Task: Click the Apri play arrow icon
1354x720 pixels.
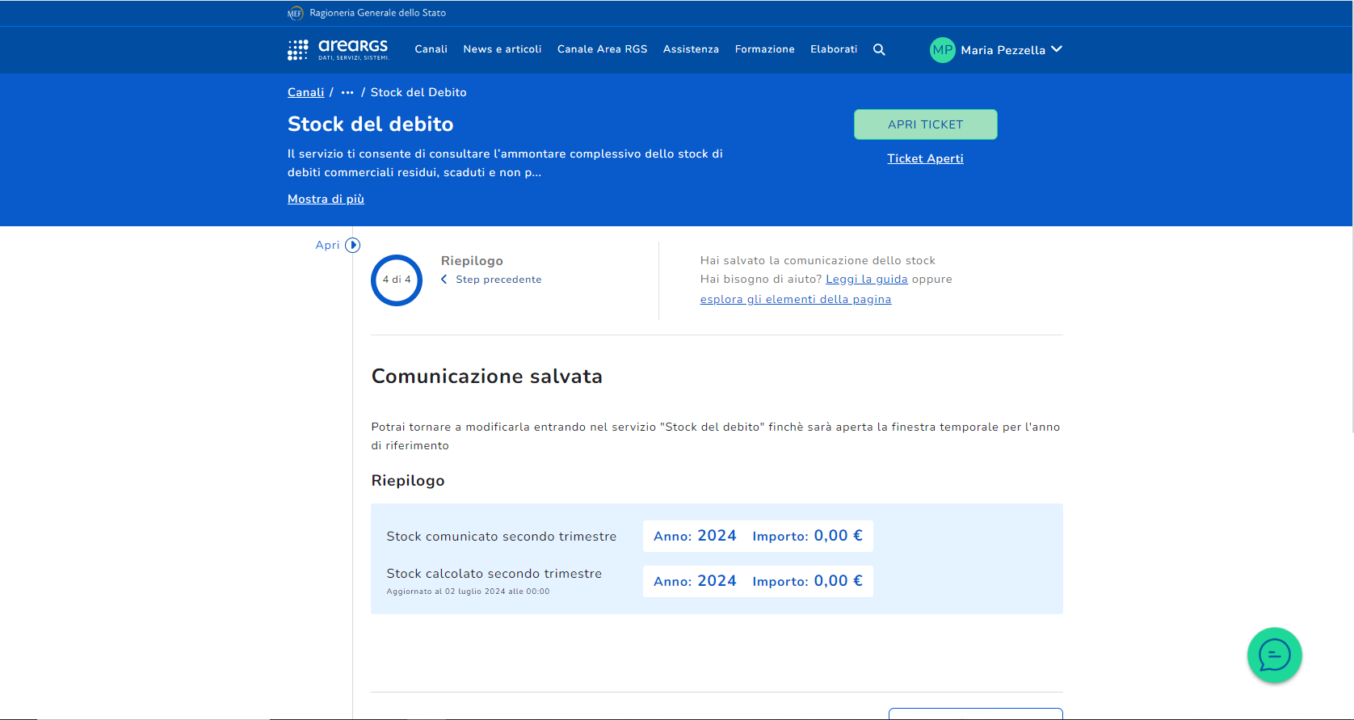Action: [352, 245]
